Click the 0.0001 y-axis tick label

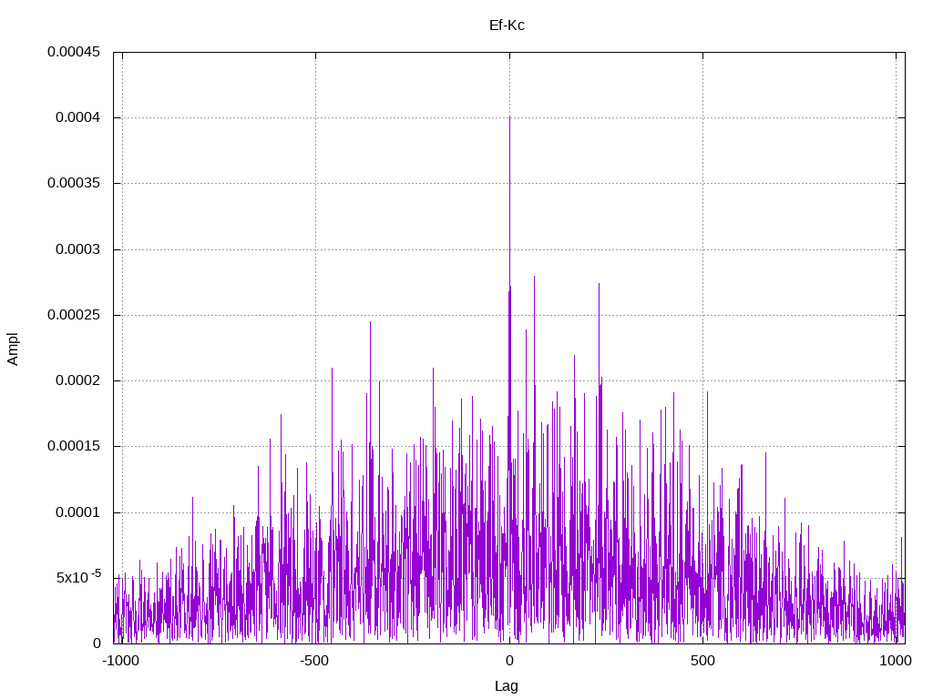tap(78, 512)
